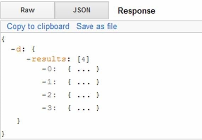202x140 pixels.
Task: Toggle the minus sign before item 0
Action: (44, 69)
